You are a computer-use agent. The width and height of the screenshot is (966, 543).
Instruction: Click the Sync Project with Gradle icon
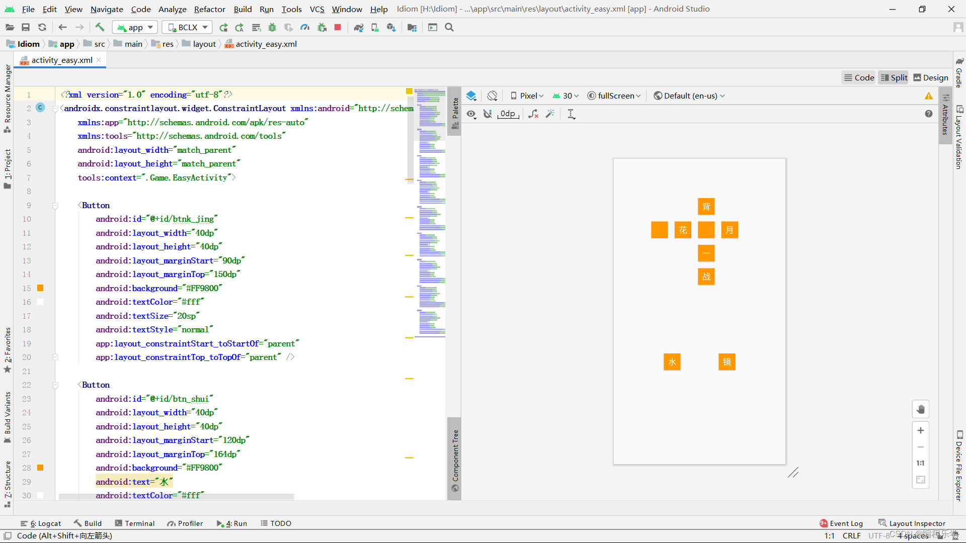[358, 27]
